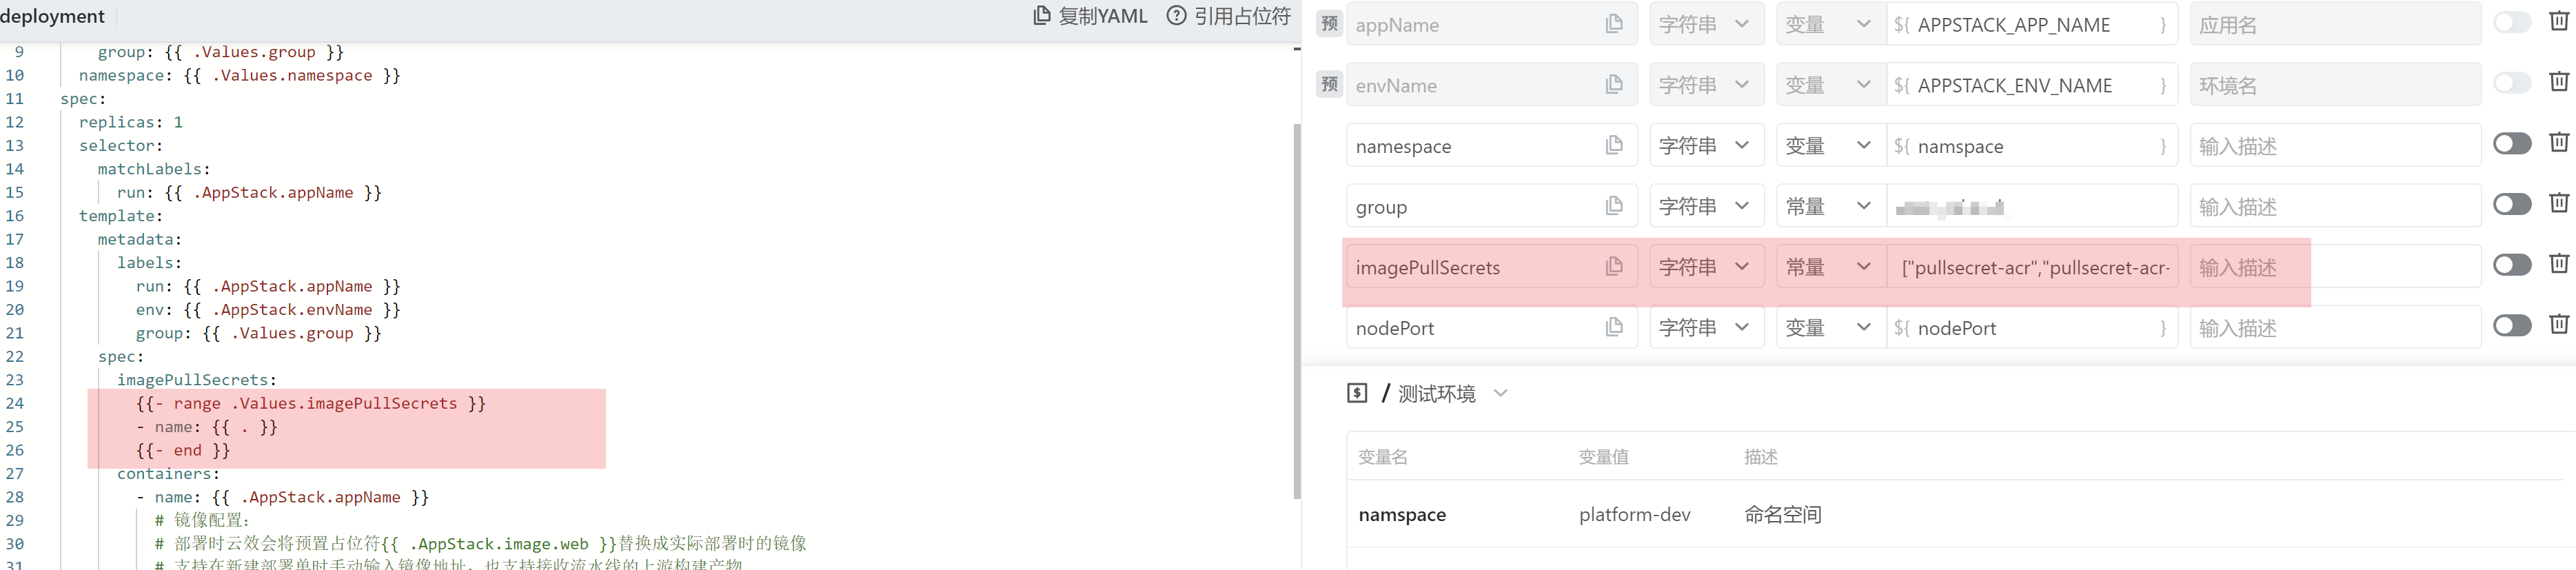
Task: Toggle the appName row switch
Action: pyautogui.click(x=2512, y=22)
